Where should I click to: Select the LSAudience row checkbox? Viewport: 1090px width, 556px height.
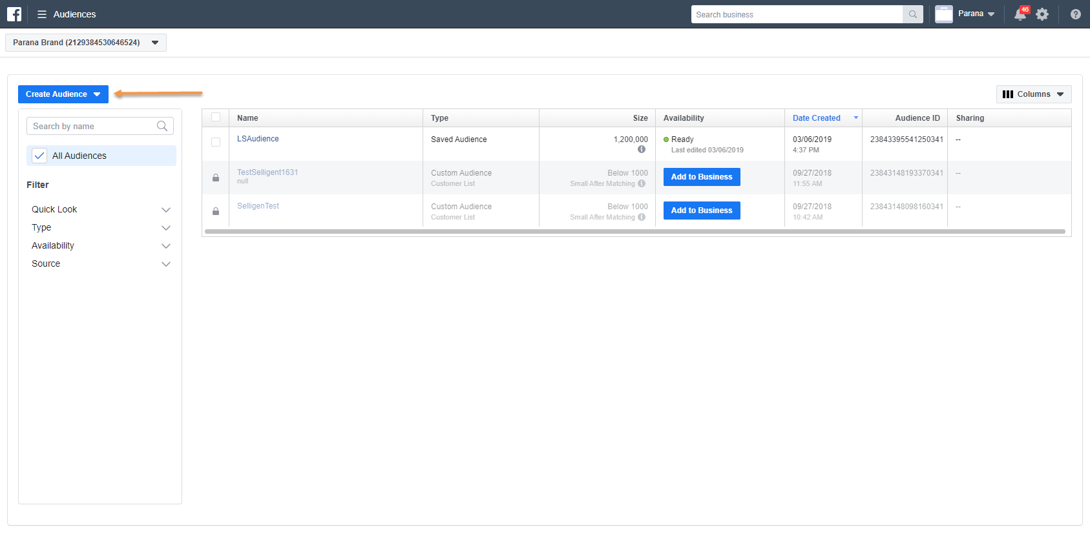point(216,142)
